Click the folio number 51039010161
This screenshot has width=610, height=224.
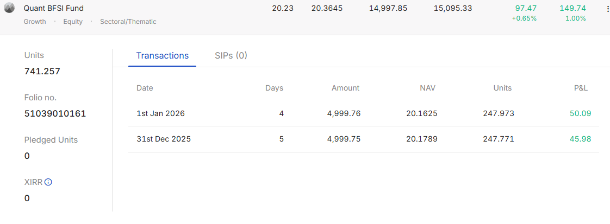[55, 113]
